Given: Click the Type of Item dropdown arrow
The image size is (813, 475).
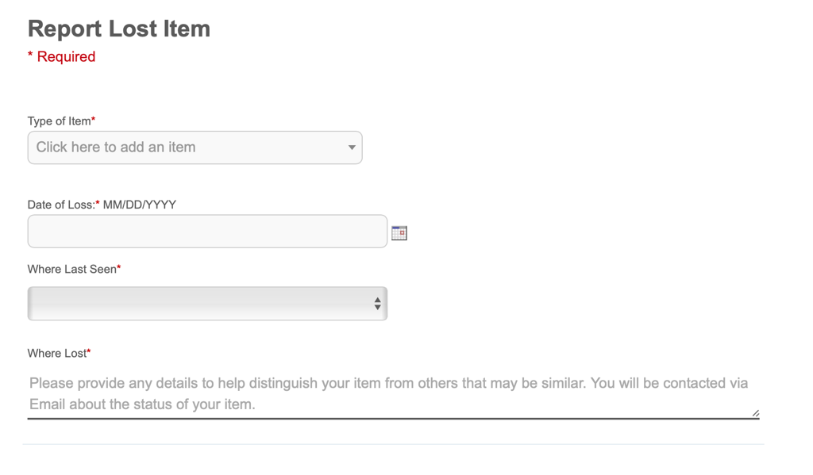Looking at the screenshot, I should coord(352,147).
